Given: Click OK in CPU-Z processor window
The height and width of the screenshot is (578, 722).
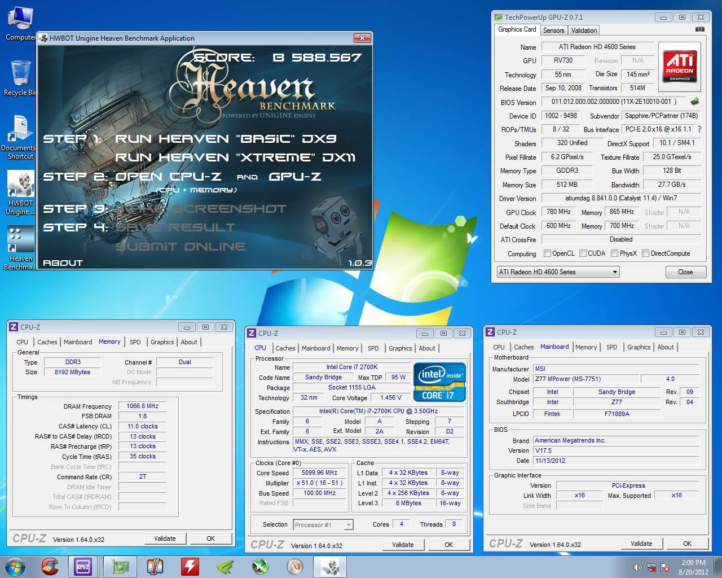Looking at the screenshot, I should click(x=449, y=545).
